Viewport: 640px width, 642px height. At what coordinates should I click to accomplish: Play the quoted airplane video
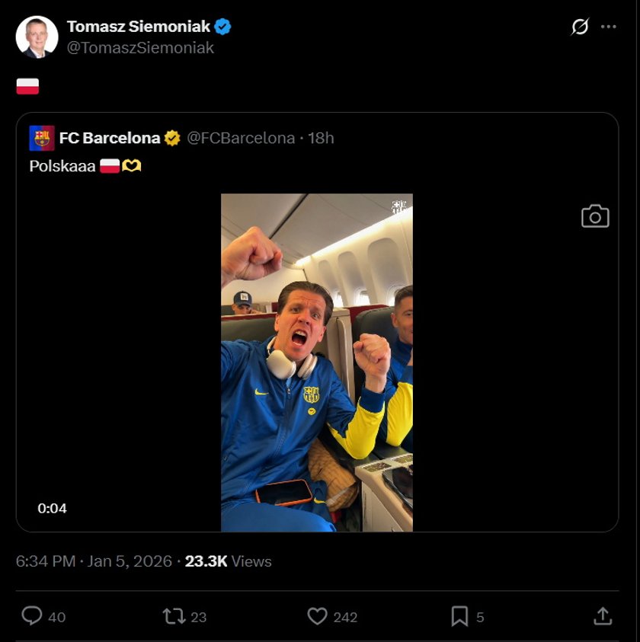(316, 362)
